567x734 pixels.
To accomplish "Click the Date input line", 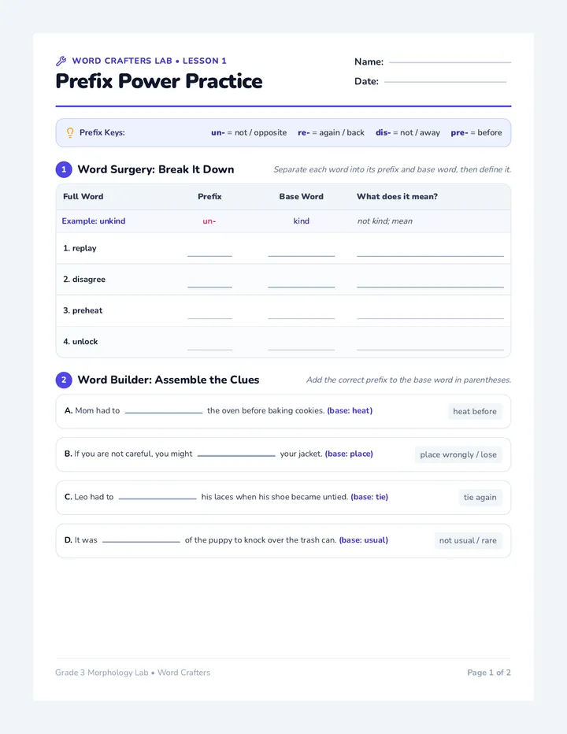I will coord(445,81).
